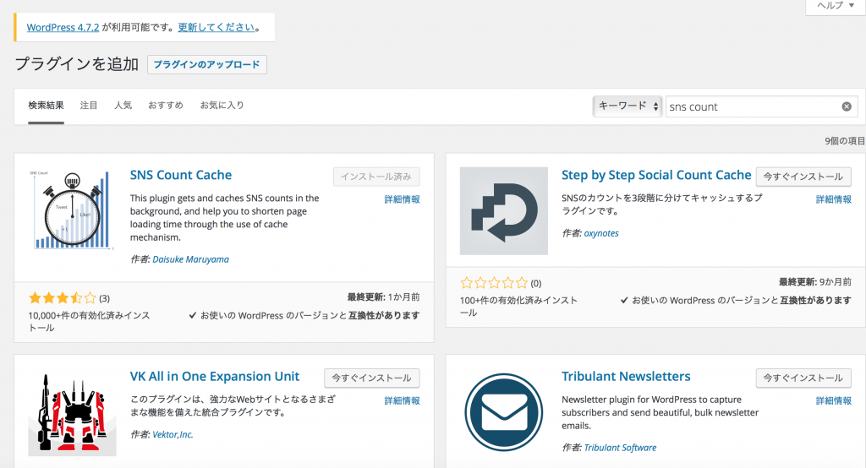This screenshot has height=468, width=866.
Task: Open author link Daisuke Maruyama
Action: coord(191,259)
